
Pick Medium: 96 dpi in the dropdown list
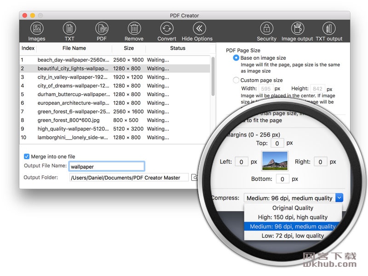point(293,226)
